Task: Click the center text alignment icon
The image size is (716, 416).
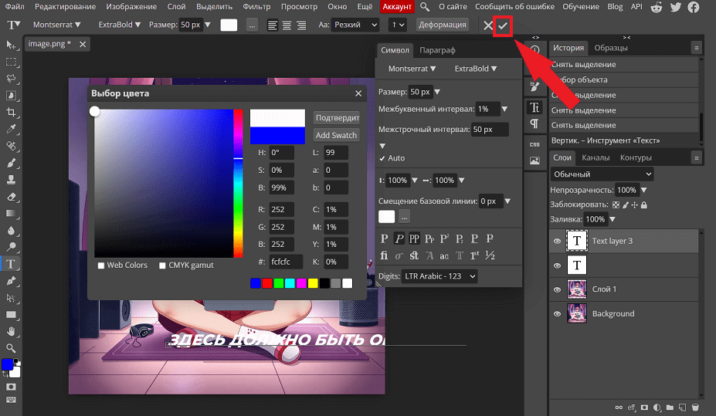Action: point(287,25)
